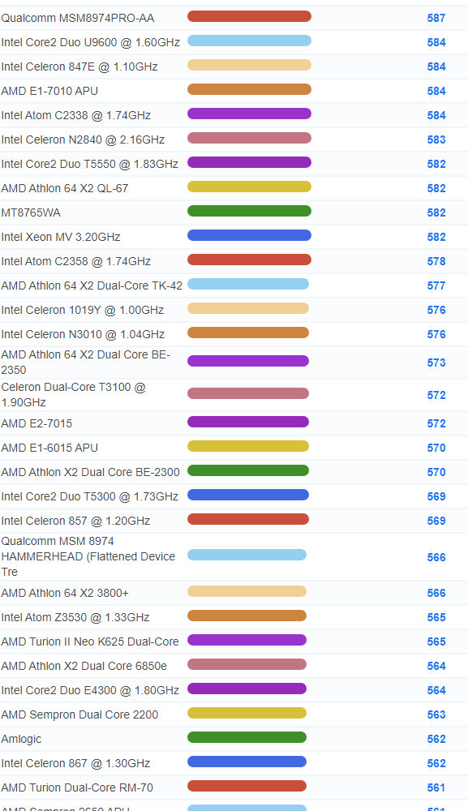Click score 563 for Sempron Dual Core 2200
468x811 pixels.
coord(436,714)
